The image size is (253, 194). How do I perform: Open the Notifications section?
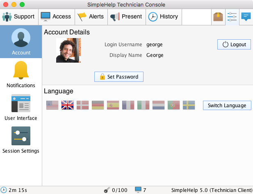click(21, 74)
